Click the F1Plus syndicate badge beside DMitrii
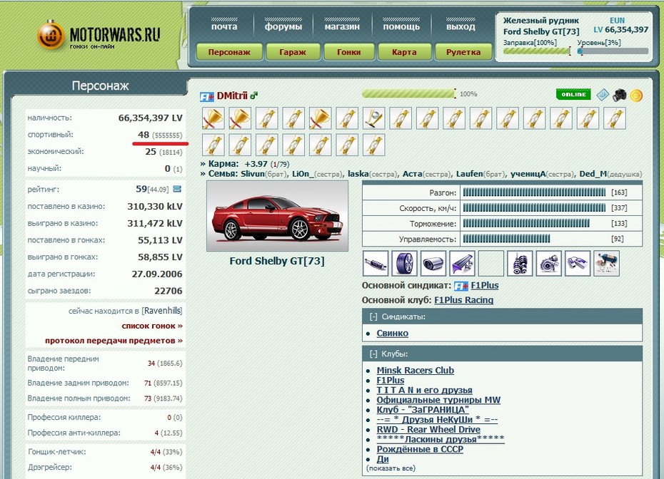The height and width of the screenshot is (479, 664). coord(206,96)
